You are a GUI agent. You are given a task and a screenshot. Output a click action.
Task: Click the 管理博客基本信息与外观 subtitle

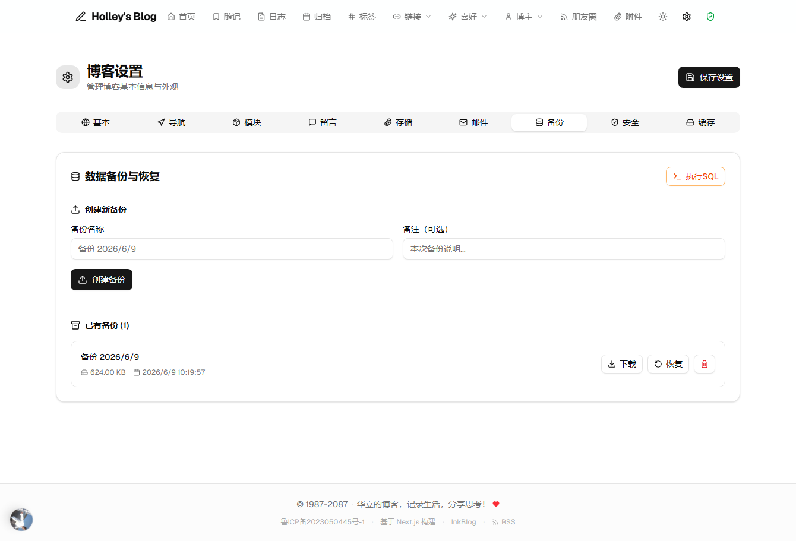(132, 87)
